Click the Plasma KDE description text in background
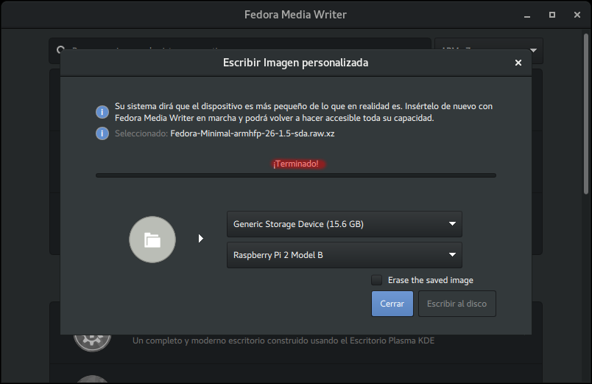The image size is (592, 384). coord(283,341)
